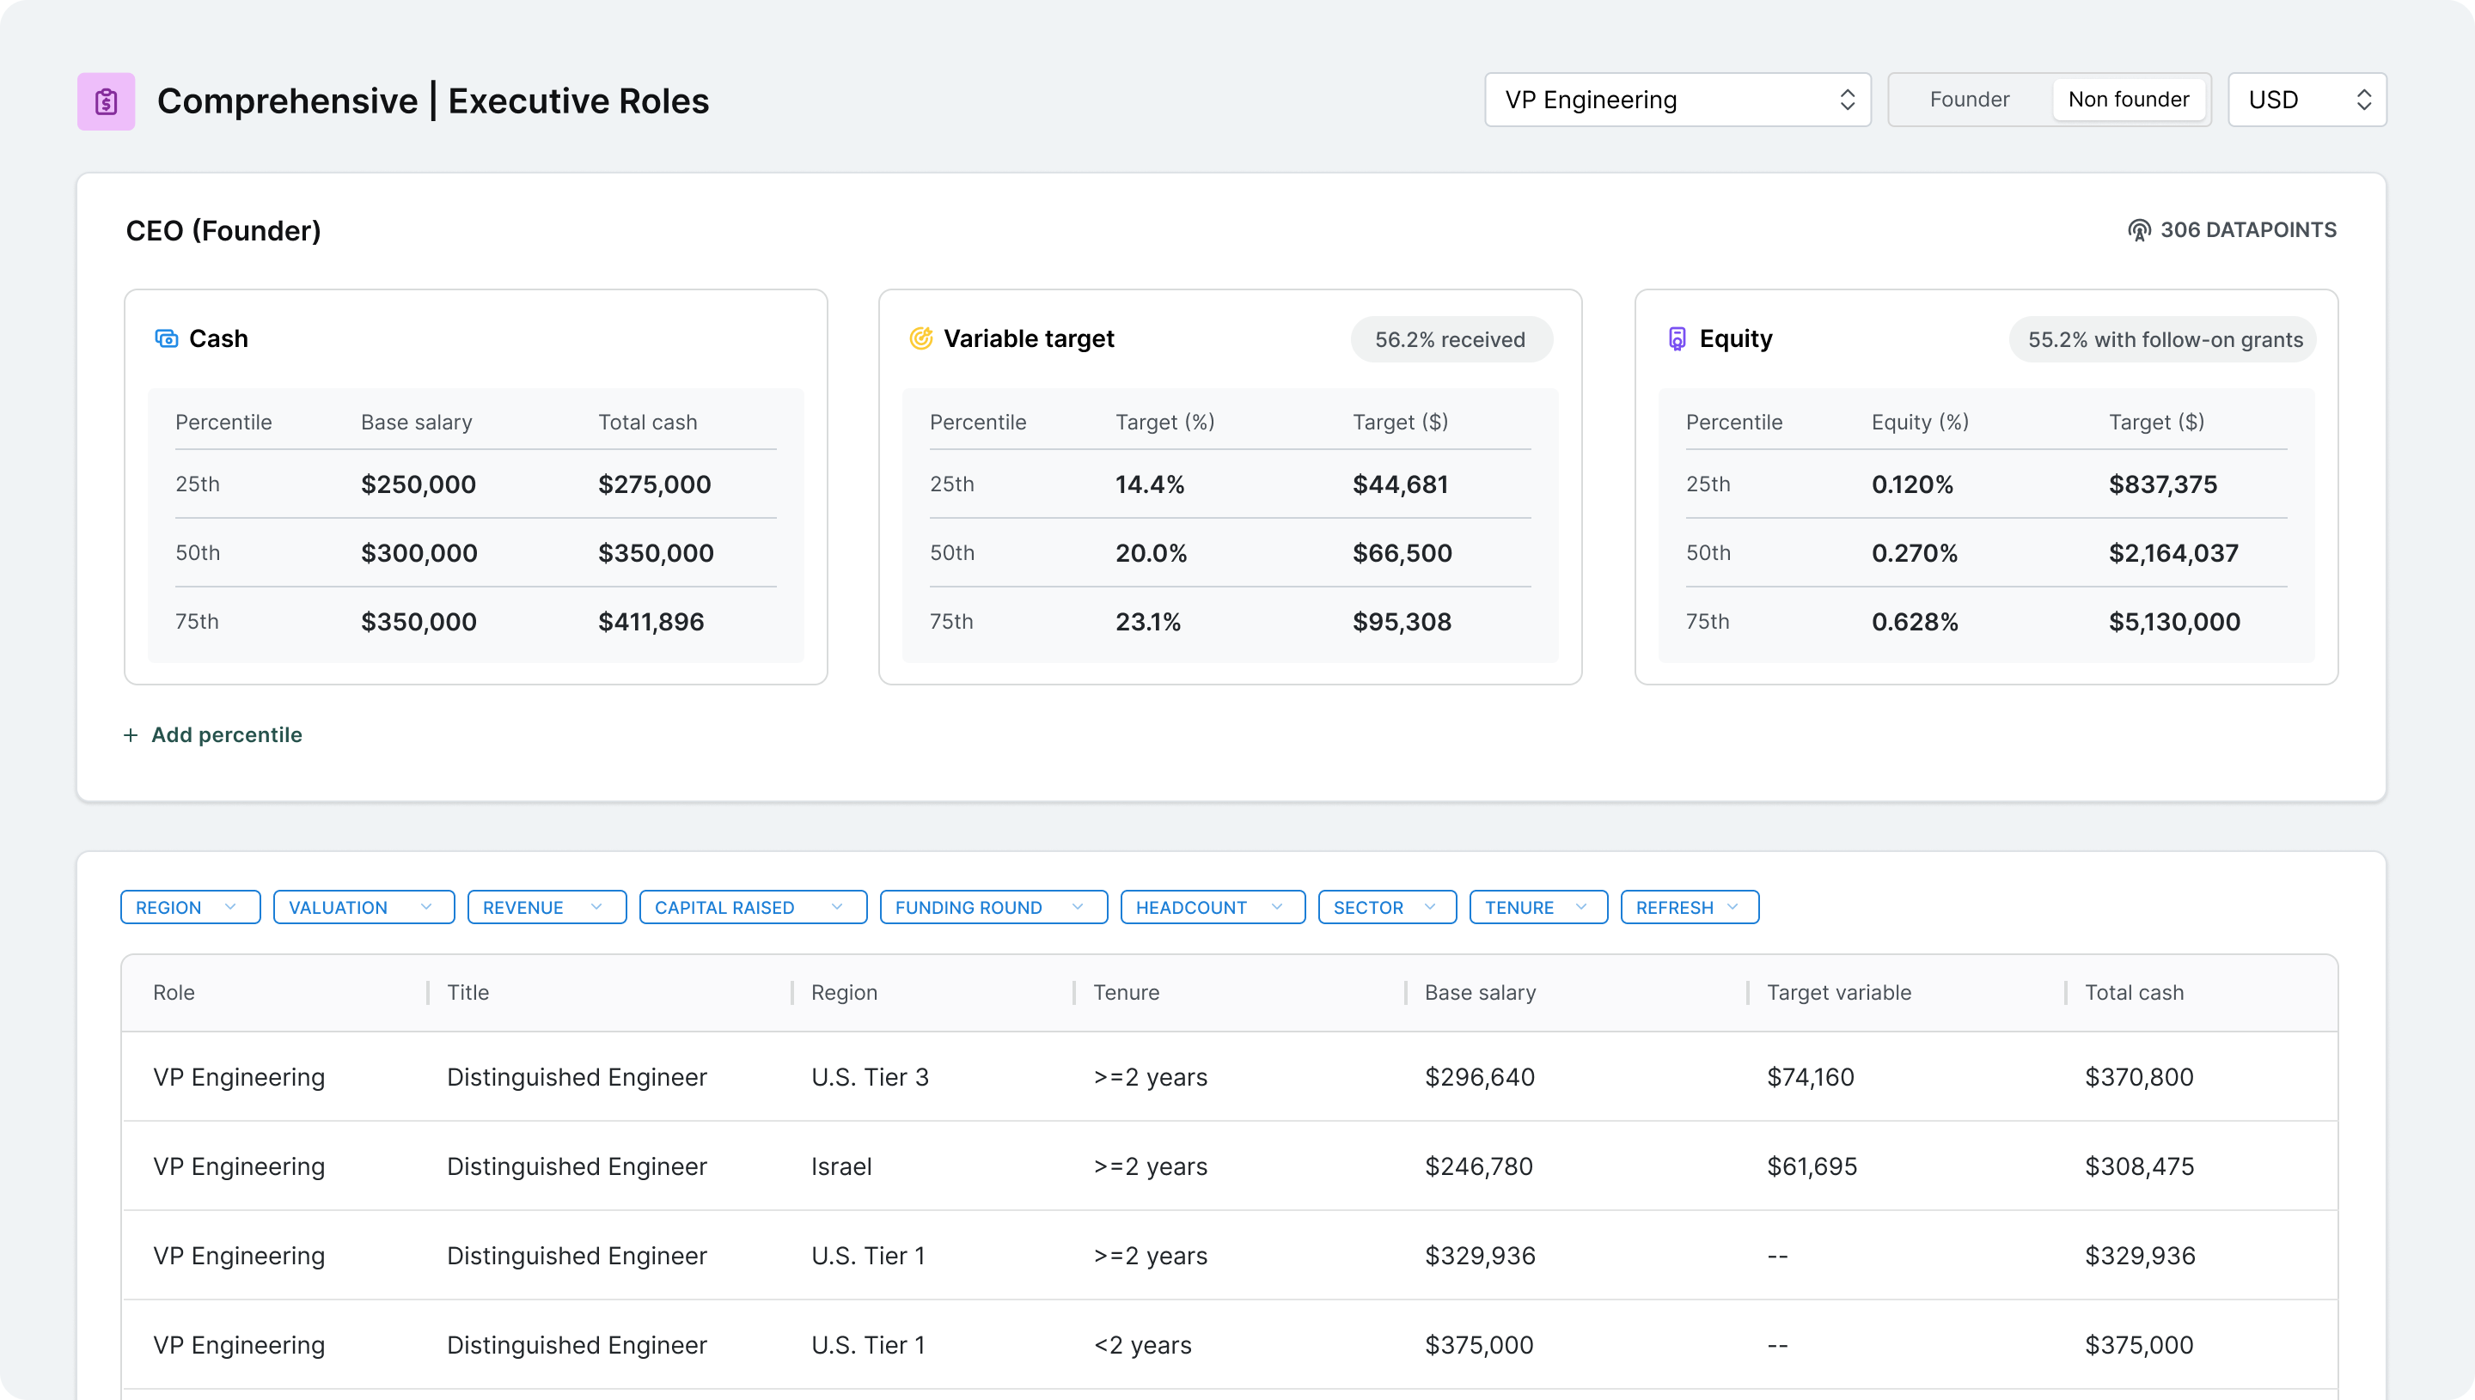Click the Add percentile link
The width and height of the screenshot is (2475, 1400).
(226, 734)
